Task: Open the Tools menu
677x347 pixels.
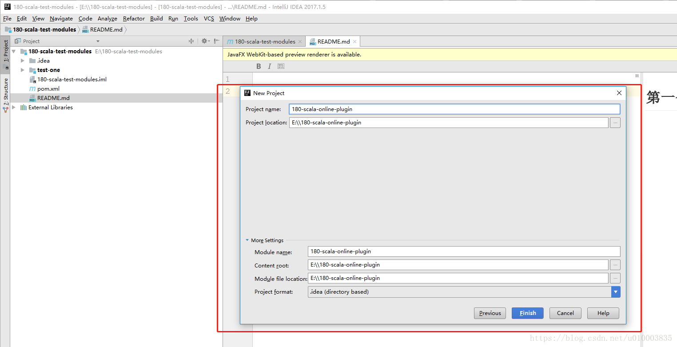Action: coord(191,19)
